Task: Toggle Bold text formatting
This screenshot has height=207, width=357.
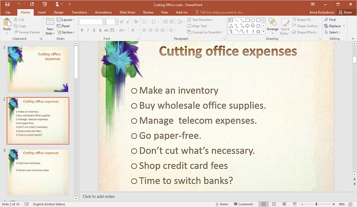Action: [82, 30]
